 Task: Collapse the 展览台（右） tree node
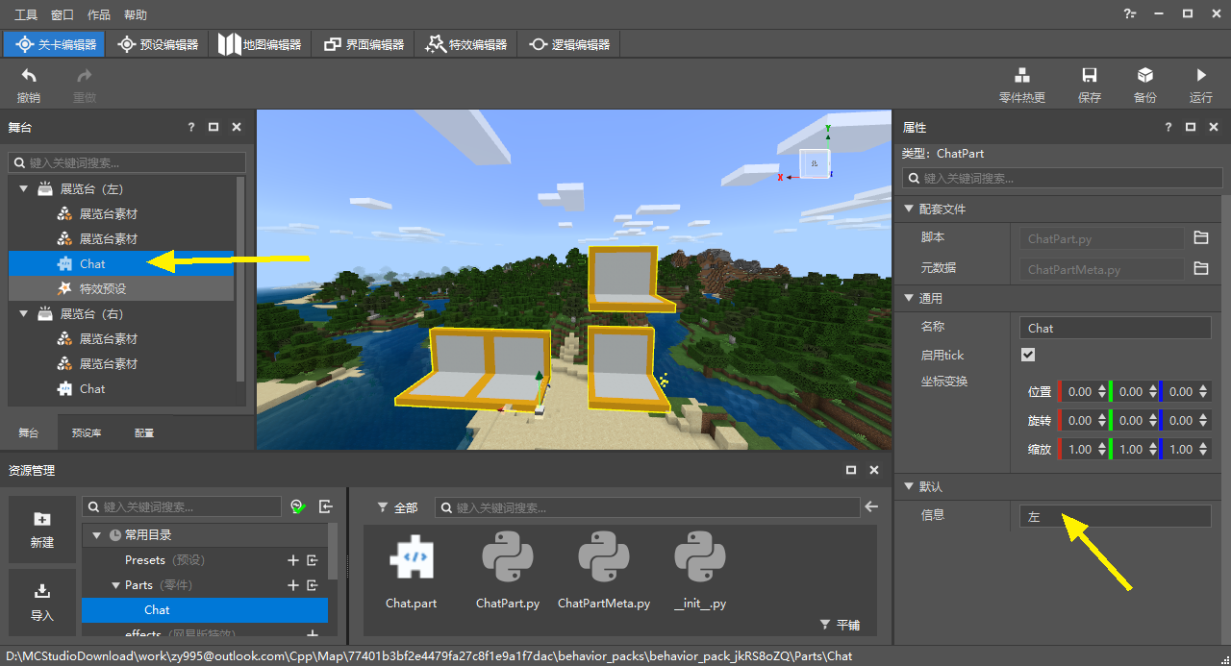click(24, 314)
